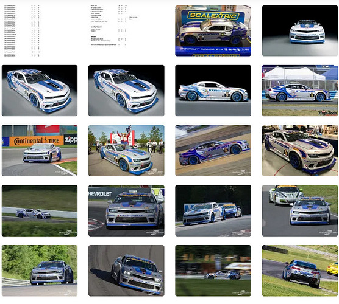Select the distant Camaro beside grassy hill
This screenshot has height=304, width=339.
40,210
